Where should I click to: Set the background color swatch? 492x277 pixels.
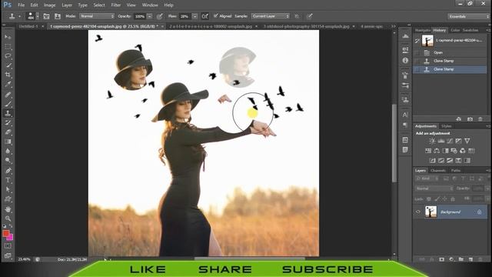(x=10, y=238)
